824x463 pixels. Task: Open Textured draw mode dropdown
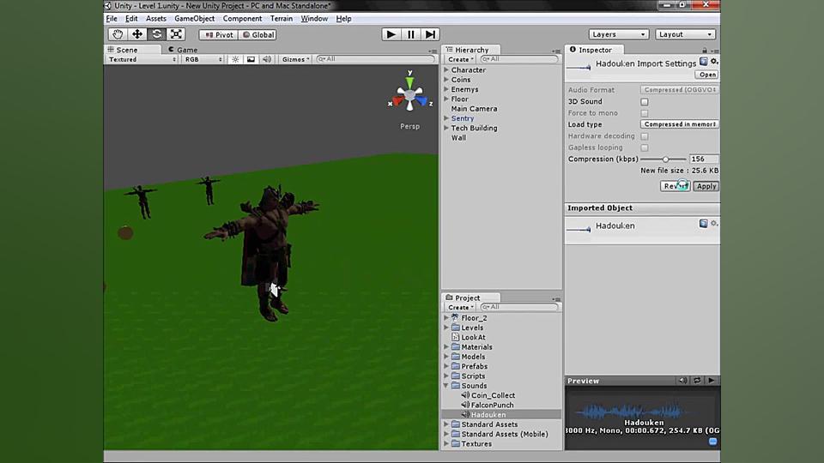point(142,59)
